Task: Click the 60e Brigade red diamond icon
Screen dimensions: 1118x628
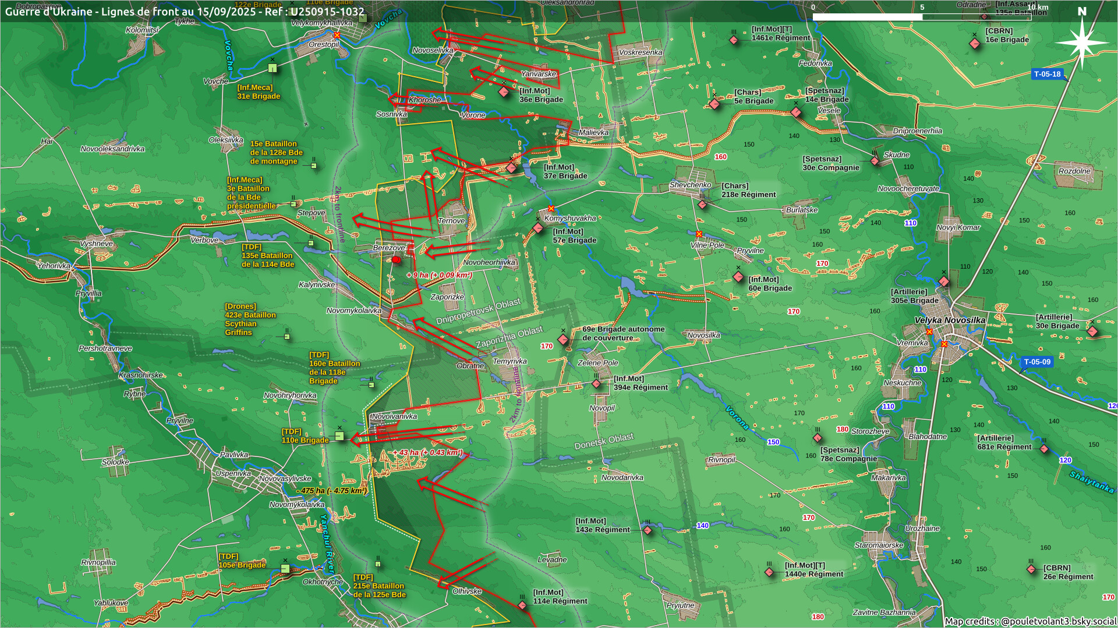Action: pos(738,277)
